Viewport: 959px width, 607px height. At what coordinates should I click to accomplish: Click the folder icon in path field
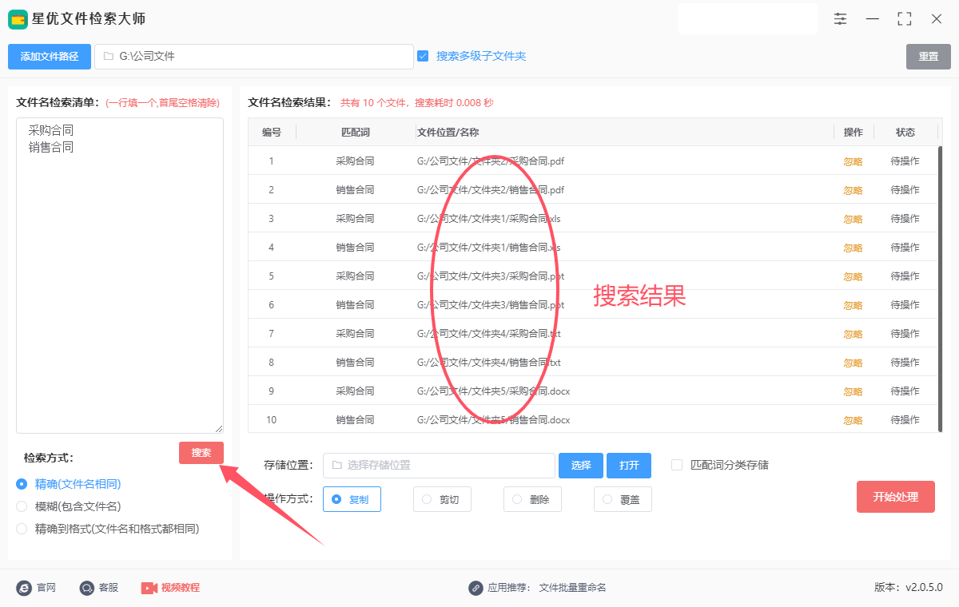(x=109, y=57)
